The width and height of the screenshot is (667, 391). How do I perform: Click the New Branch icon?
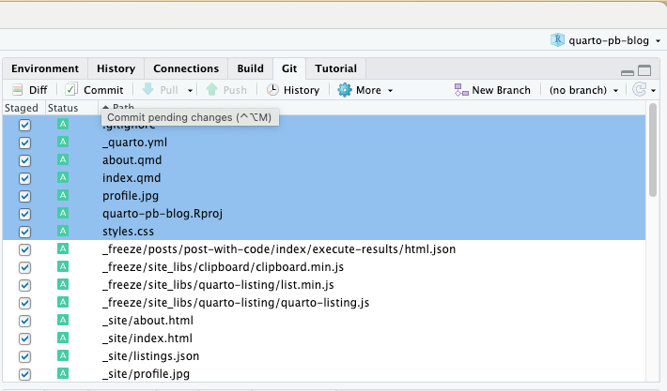point(461,90)
